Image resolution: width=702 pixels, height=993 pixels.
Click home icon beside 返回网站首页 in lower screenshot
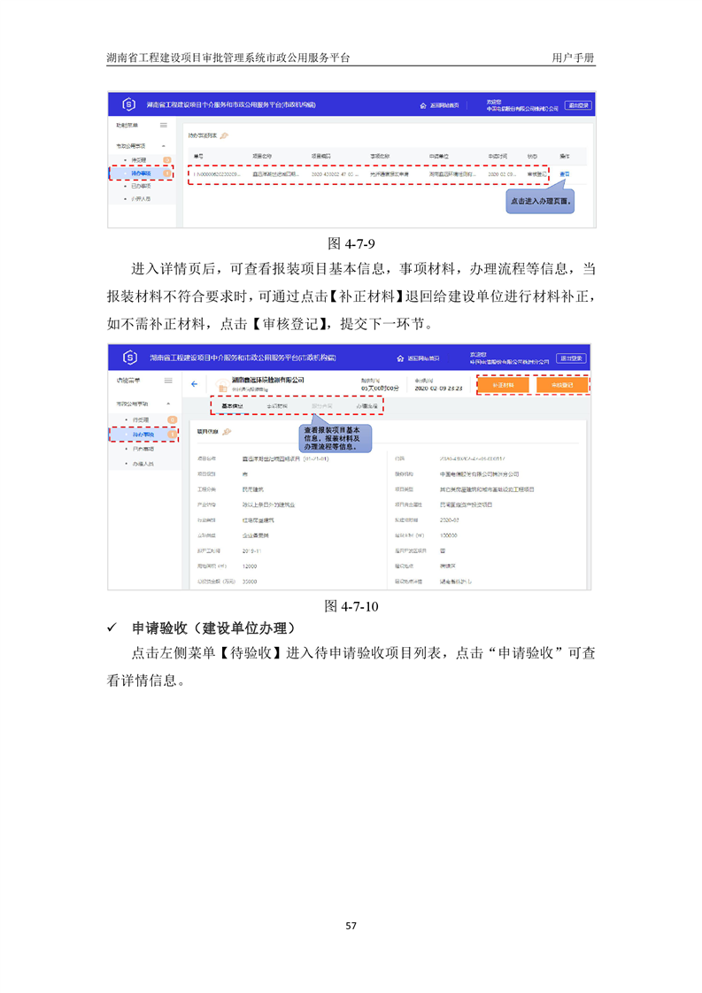tap(400, 358)
